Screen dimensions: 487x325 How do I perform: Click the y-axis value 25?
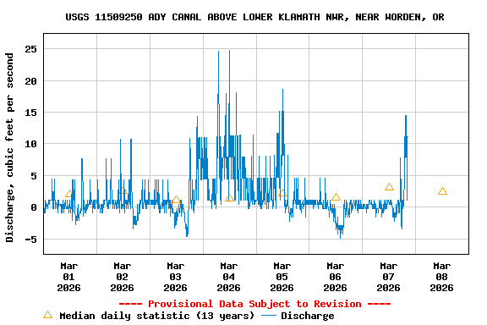(x=31, y=49)
